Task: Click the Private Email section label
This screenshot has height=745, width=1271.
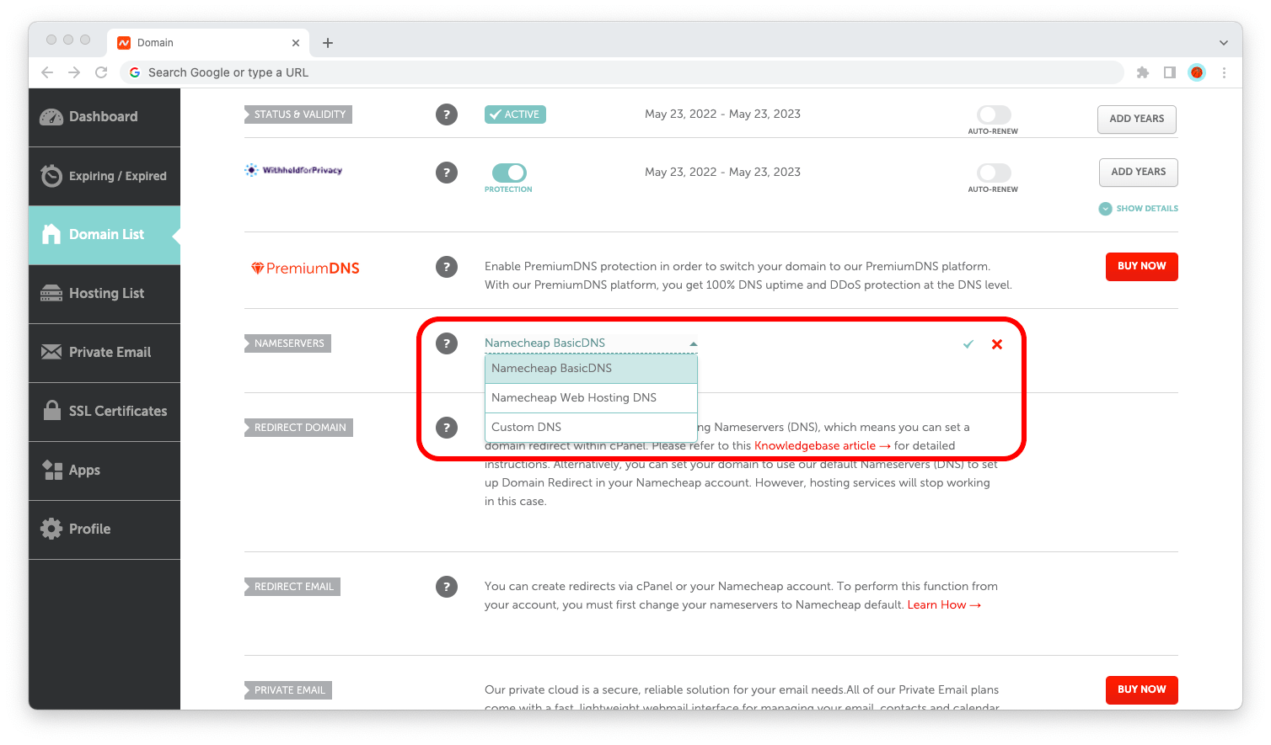Action: tap(288, 690)
